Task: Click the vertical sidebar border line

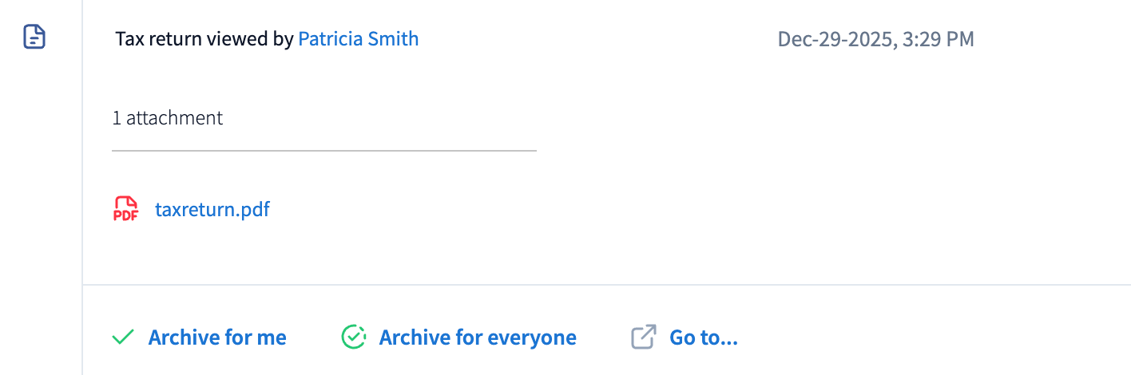Action: point(82,187)
